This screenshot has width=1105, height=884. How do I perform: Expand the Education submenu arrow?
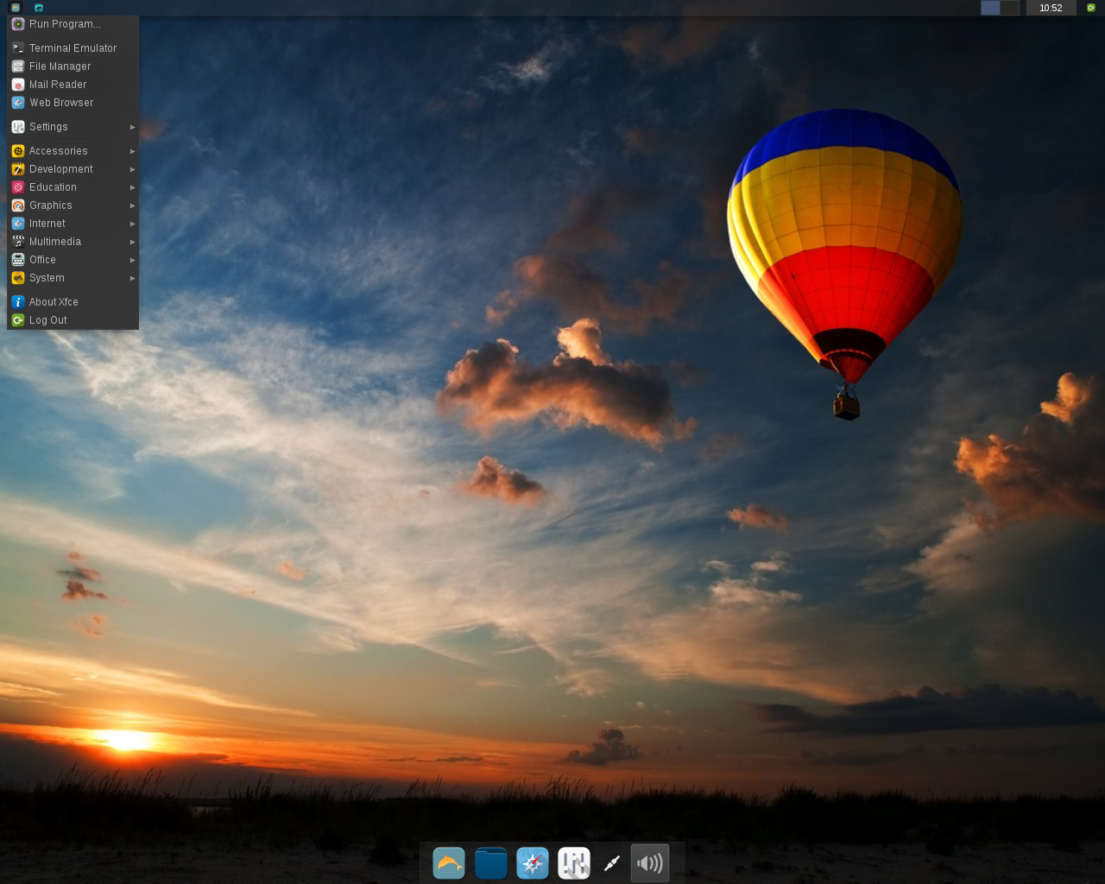[x=133, y=187]
